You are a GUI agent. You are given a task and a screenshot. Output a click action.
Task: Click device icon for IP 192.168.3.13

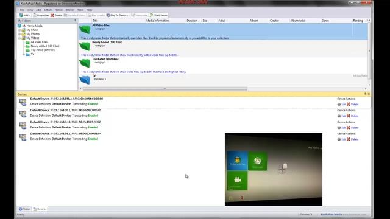(x=23, y=125)
